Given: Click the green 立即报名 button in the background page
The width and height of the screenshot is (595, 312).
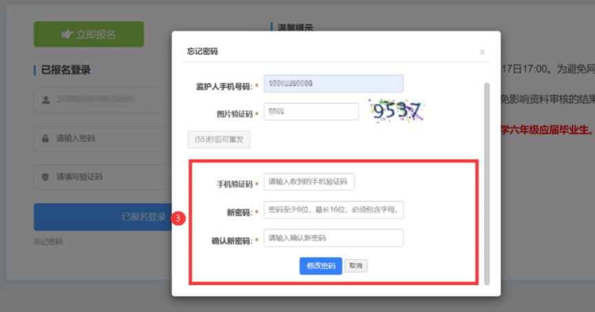Looking at the screenshot, I should 89,34.
